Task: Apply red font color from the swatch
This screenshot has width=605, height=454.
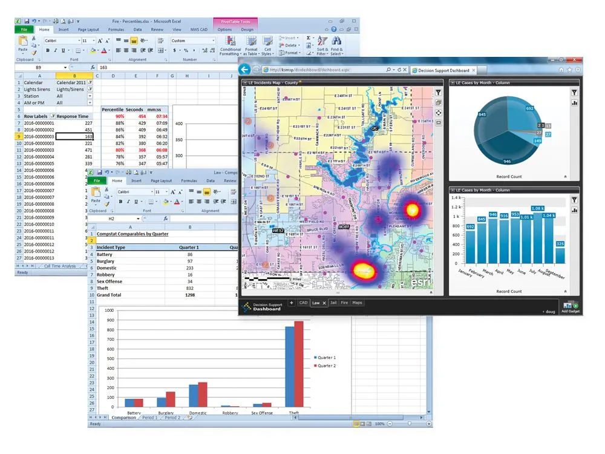Action: pos(103,50)
